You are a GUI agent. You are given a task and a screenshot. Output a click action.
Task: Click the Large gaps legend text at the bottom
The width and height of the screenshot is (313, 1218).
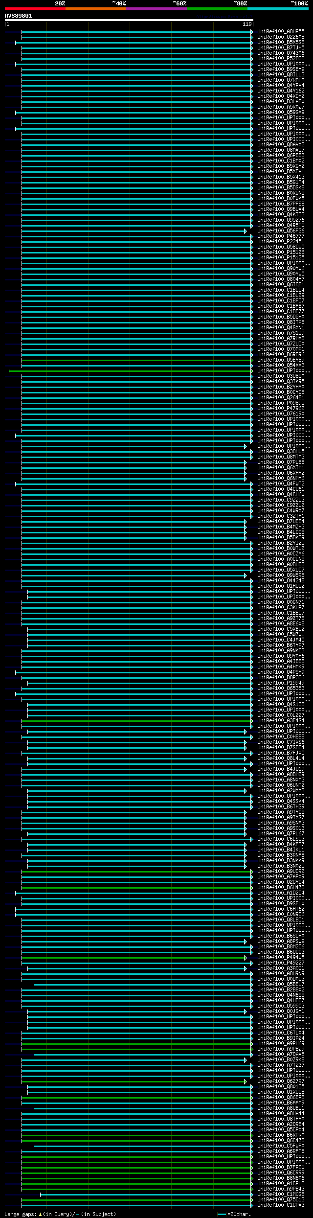[60, 1214]
